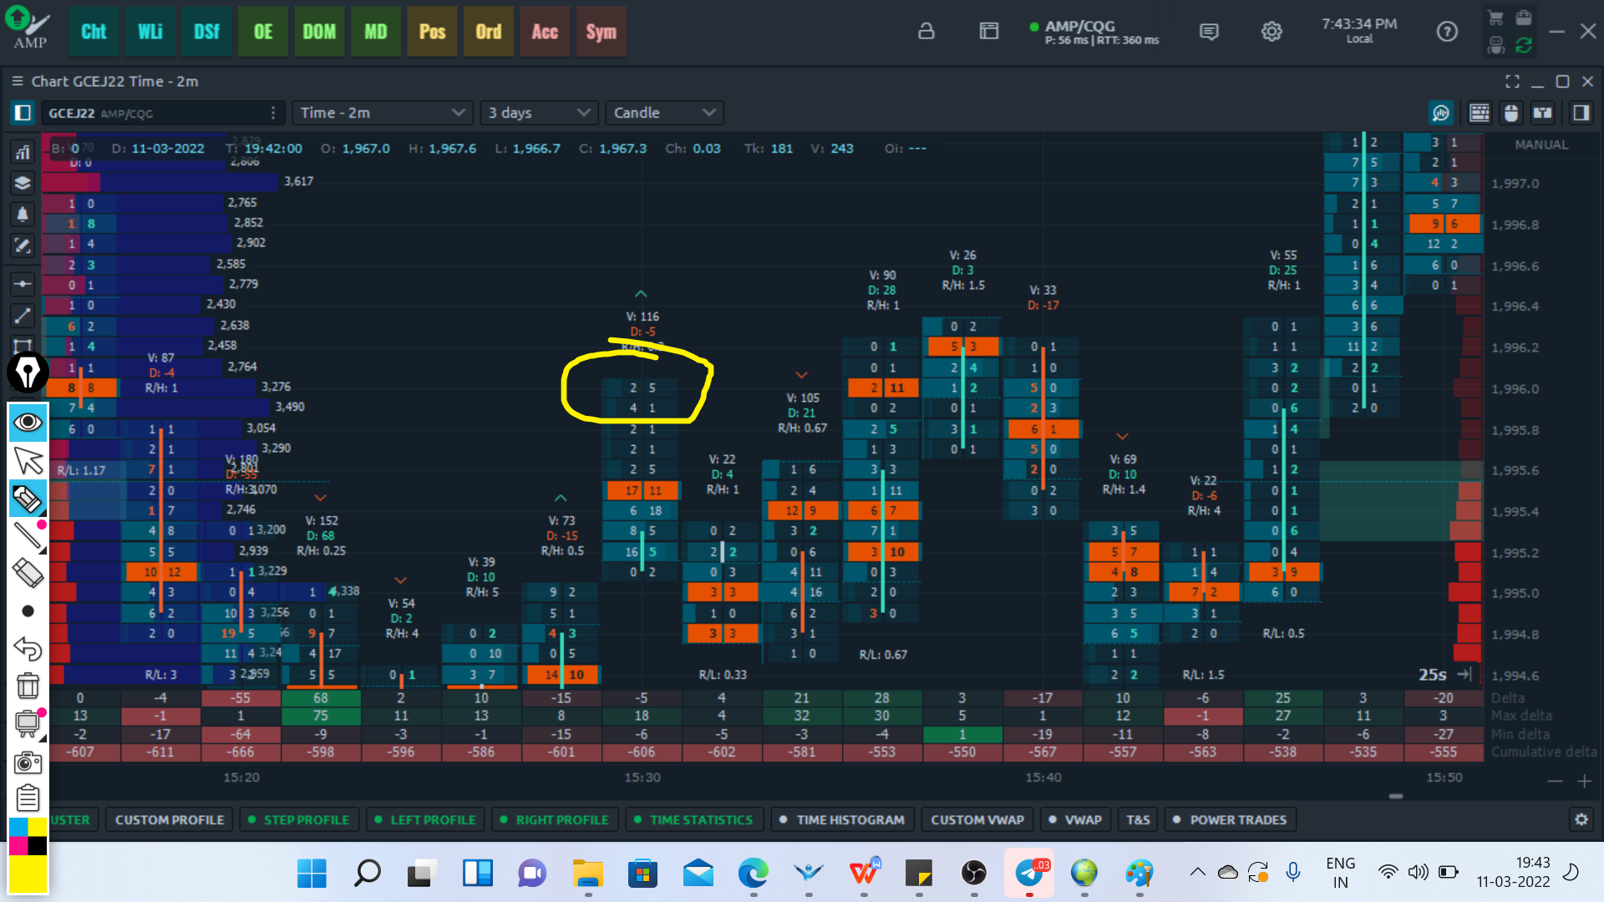Click the T&S button

click(x=1138, y=820)
